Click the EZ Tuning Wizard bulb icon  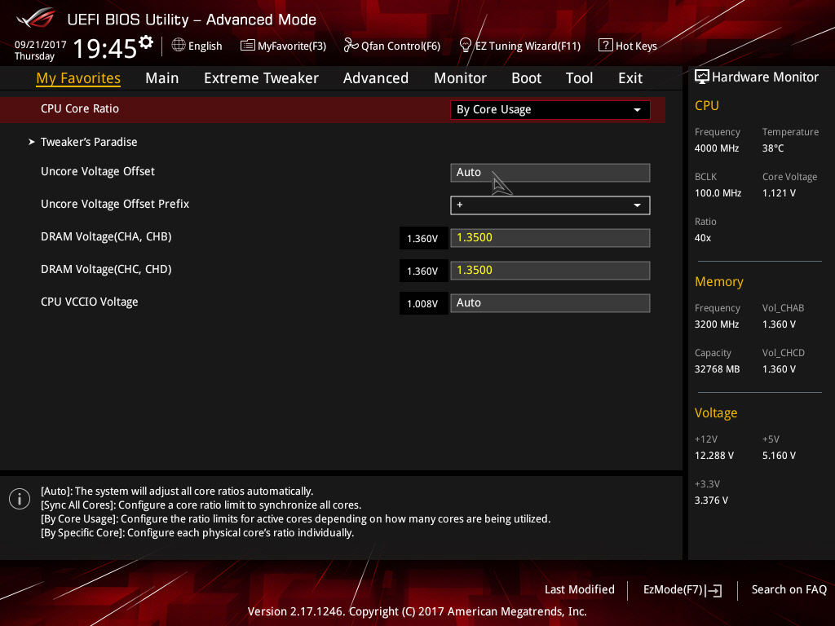tap(465, 46)
